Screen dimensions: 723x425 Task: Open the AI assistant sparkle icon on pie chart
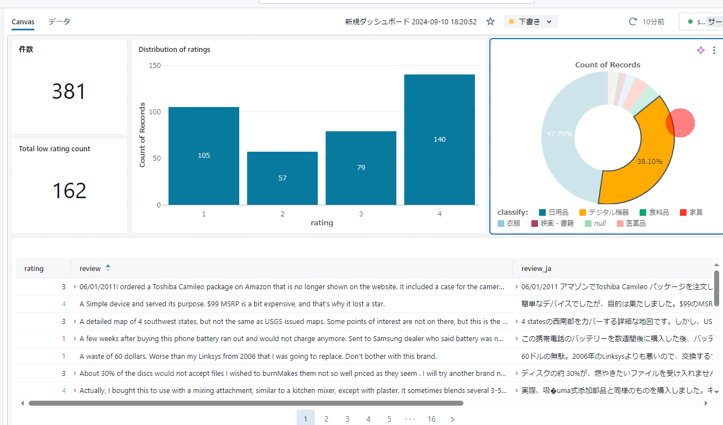pos(701,50)
